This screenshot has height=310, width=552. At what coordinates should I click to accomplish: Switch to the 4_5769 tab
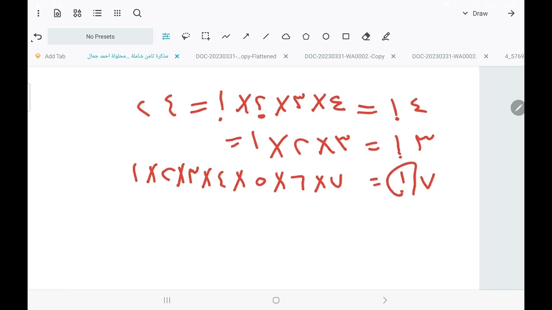[x=514, y=56]
